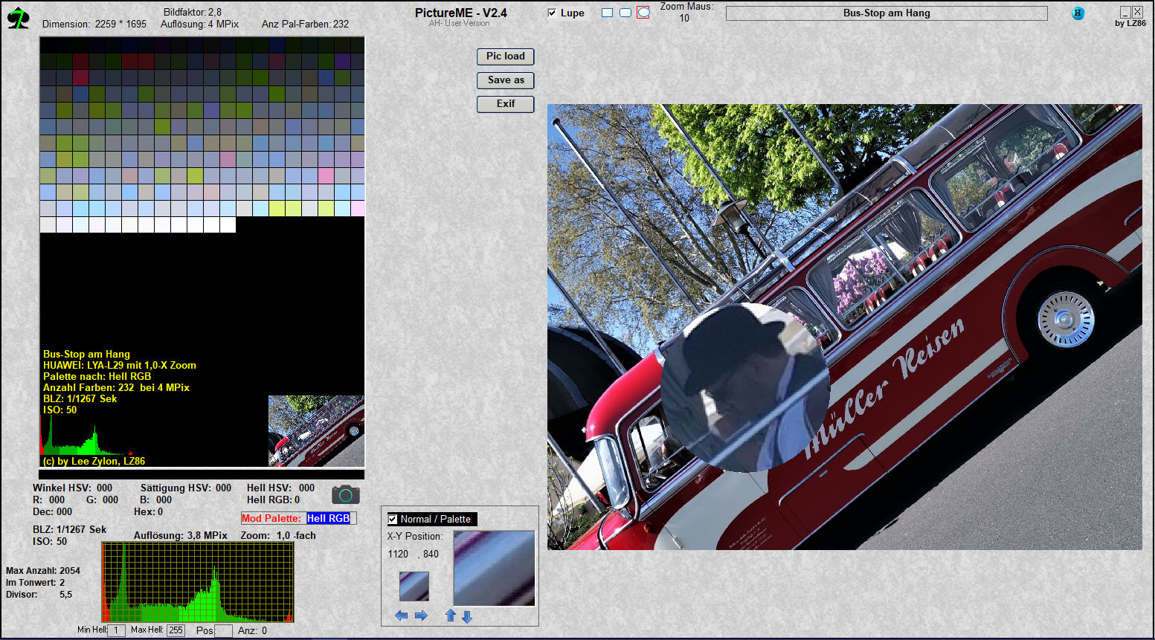Select the rectangular magnifier shape icon
The width and height of the screenshot is (1155, 640).
(608, 13)
